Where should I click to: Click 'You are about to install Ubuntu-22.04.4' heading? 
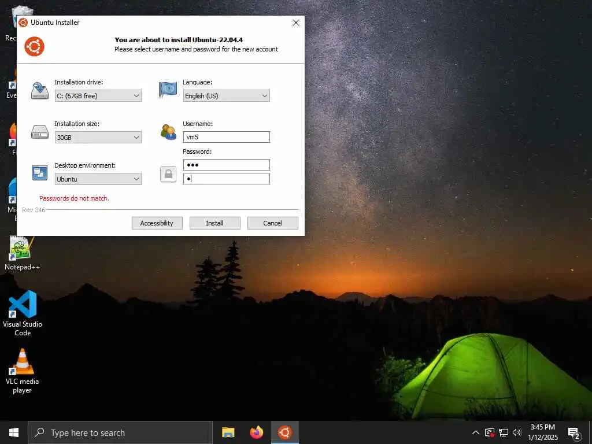click(179, 40)
